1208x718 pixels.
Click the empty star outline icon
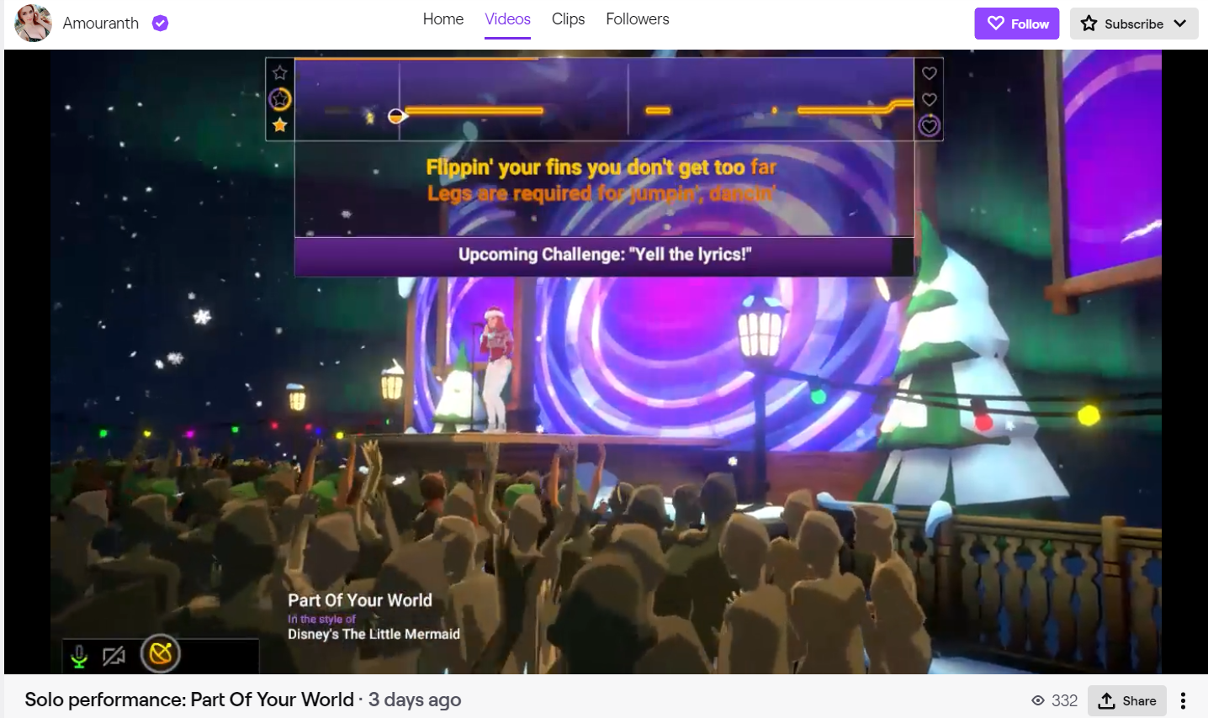tap(280, 73)
